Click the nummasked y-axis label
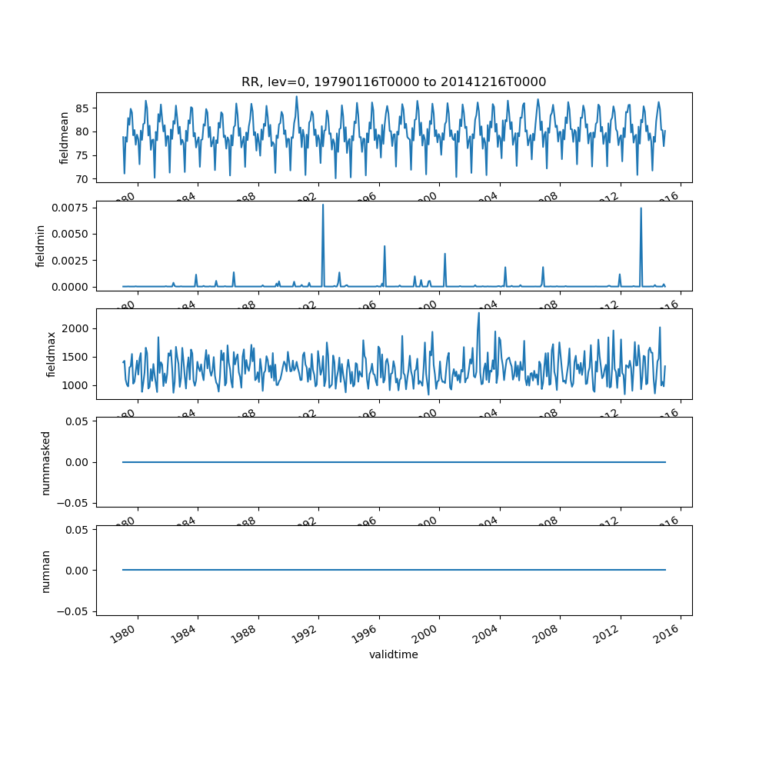 click(45, 462)
